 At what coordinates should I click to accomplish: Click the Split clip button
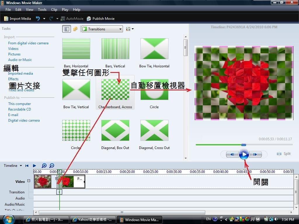pyautogui.click(x=284, y=154)
